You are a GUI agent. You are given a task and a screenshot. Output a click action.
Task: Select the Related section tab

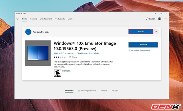coord(115,91)
